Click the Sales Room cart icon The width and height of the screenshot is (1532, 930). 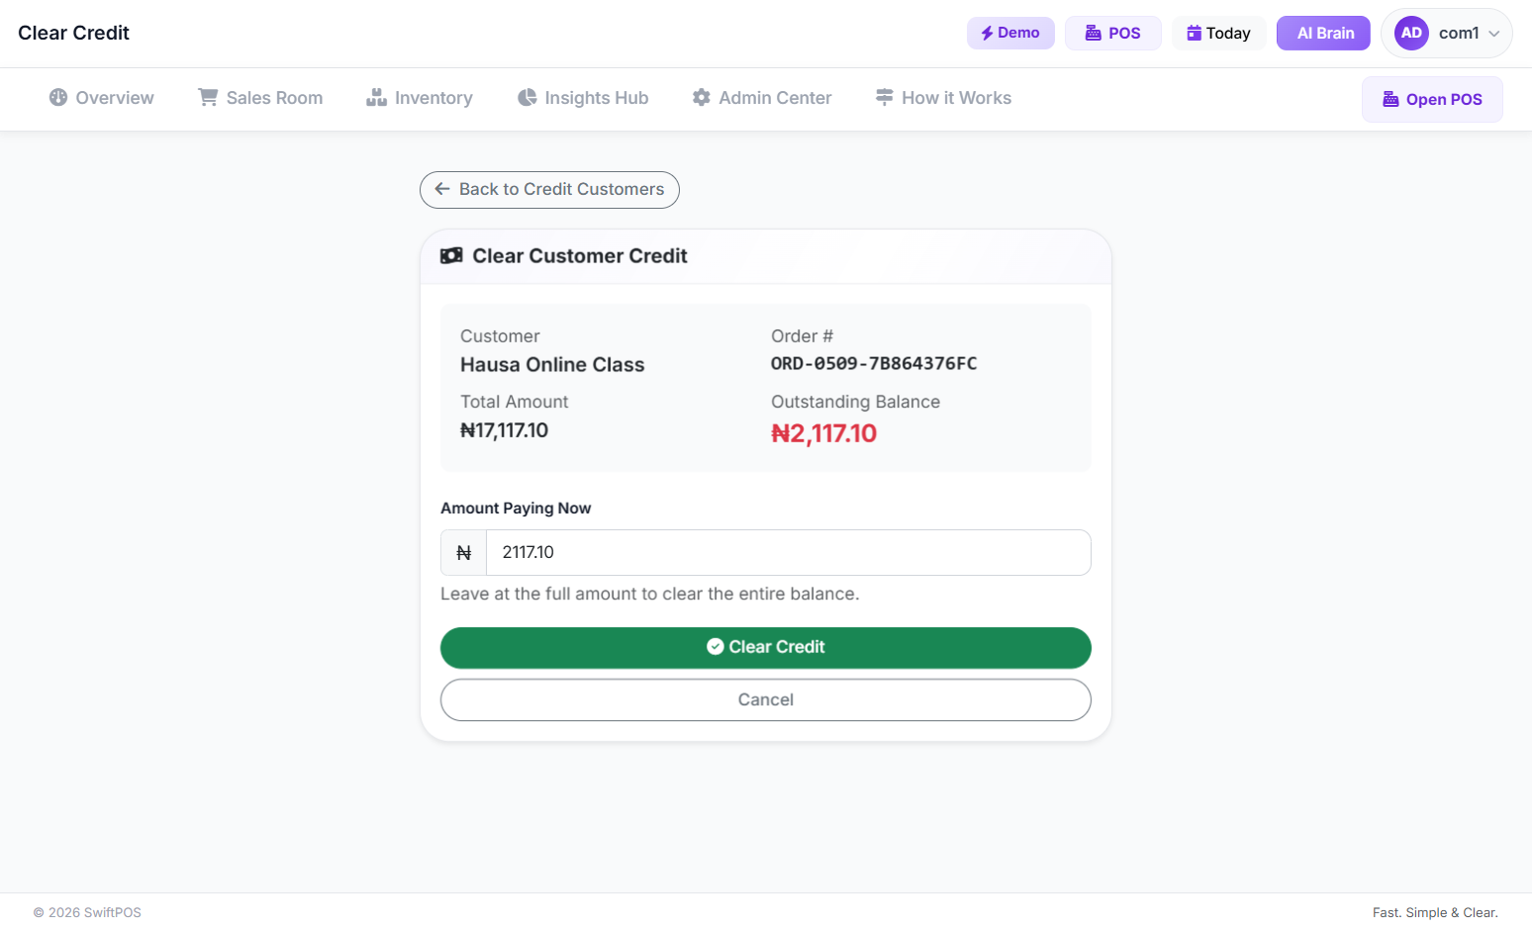click(x=208, y=97)
